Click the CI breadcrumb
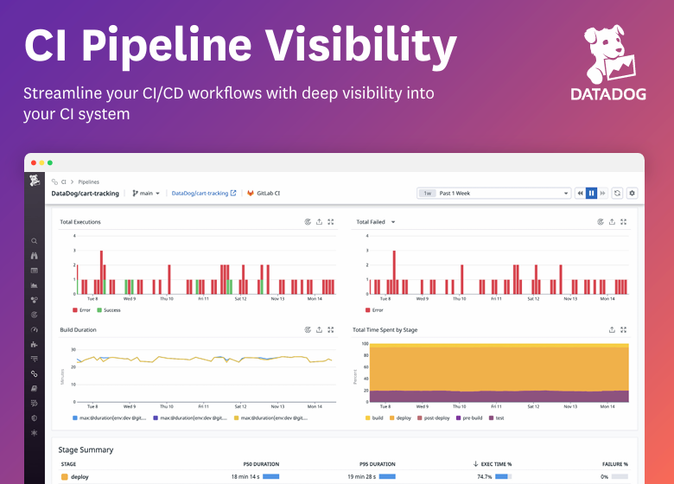 click(x=64, y=181)
